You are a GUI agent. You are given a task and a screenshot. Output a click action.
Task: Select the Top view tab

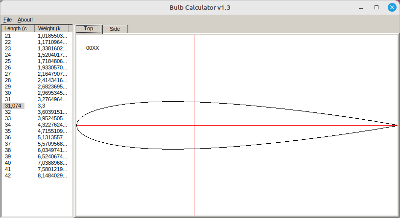[x=89, y=29]
